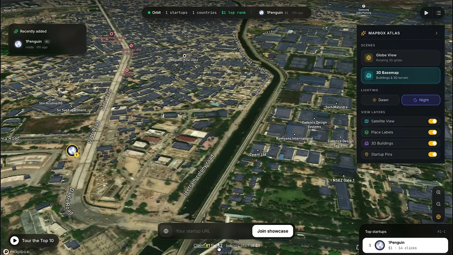Click the Top startups heading
Image resolution: width=453 pixels, height=255 pixels.
376,232
